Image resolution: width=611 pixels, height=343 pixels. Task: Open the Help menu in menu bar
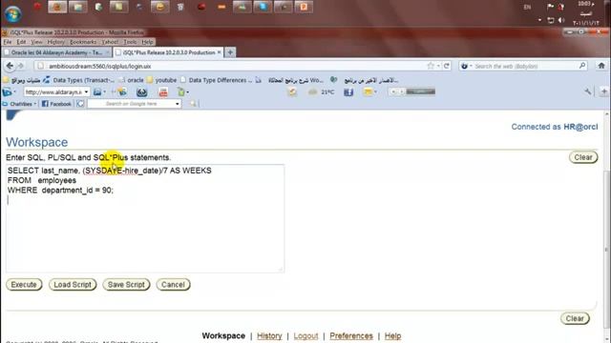tap(147, 42)
